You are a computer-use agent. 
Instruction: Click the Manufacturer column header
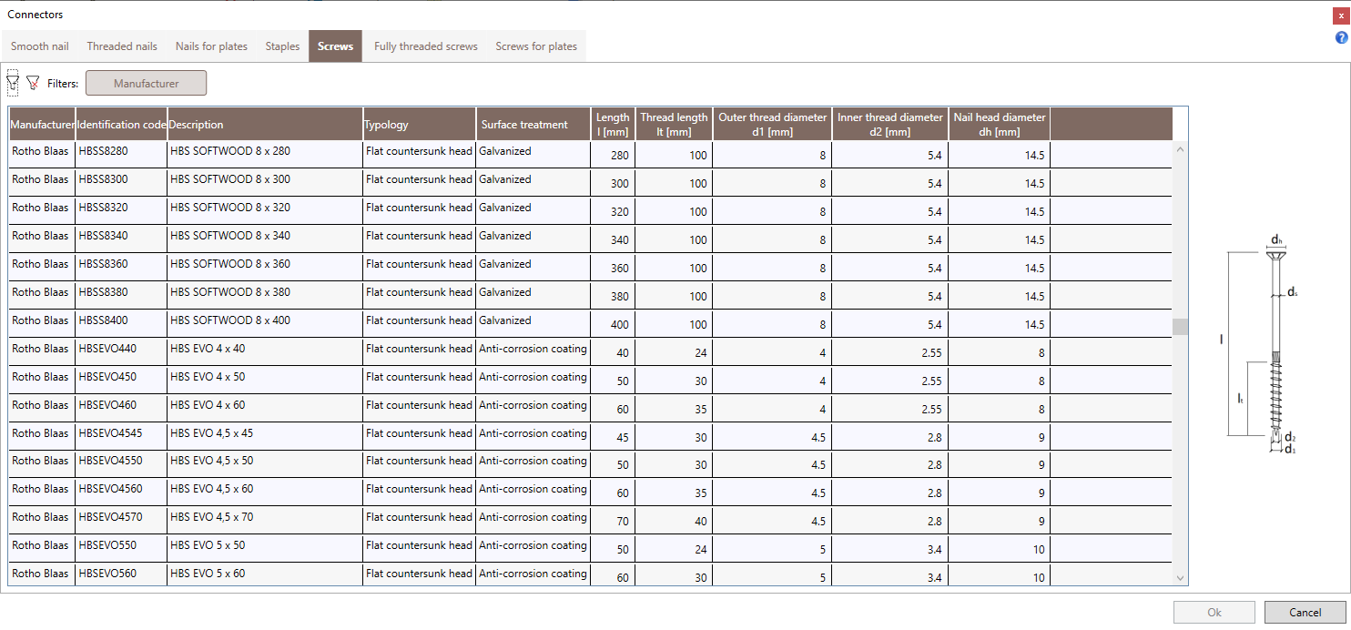click(x=42, y=124)
